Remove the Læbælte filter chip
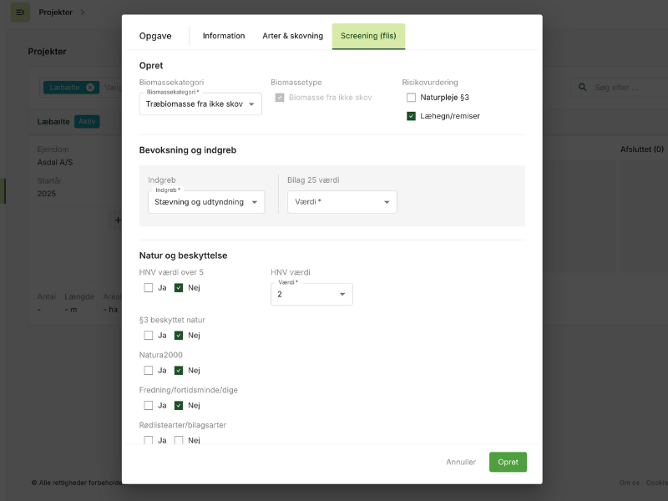 point(90,88)
